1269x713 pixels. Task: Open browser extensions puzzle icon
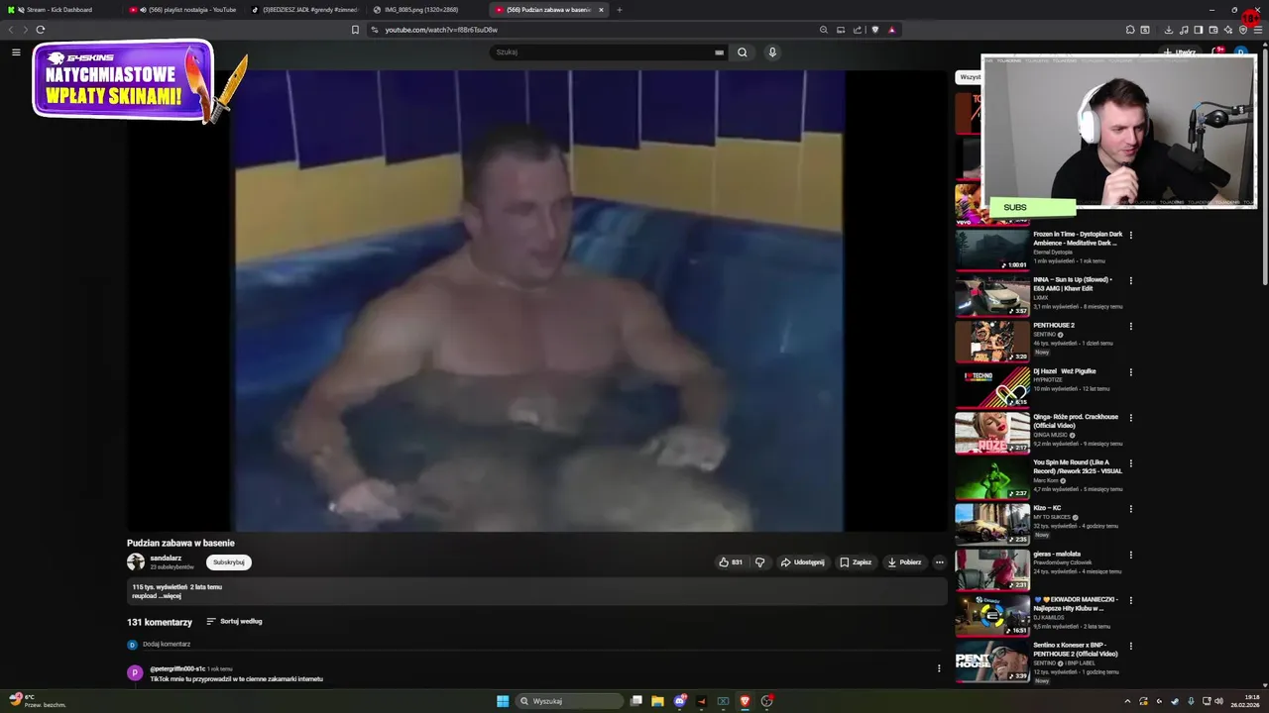point(1130,30)
